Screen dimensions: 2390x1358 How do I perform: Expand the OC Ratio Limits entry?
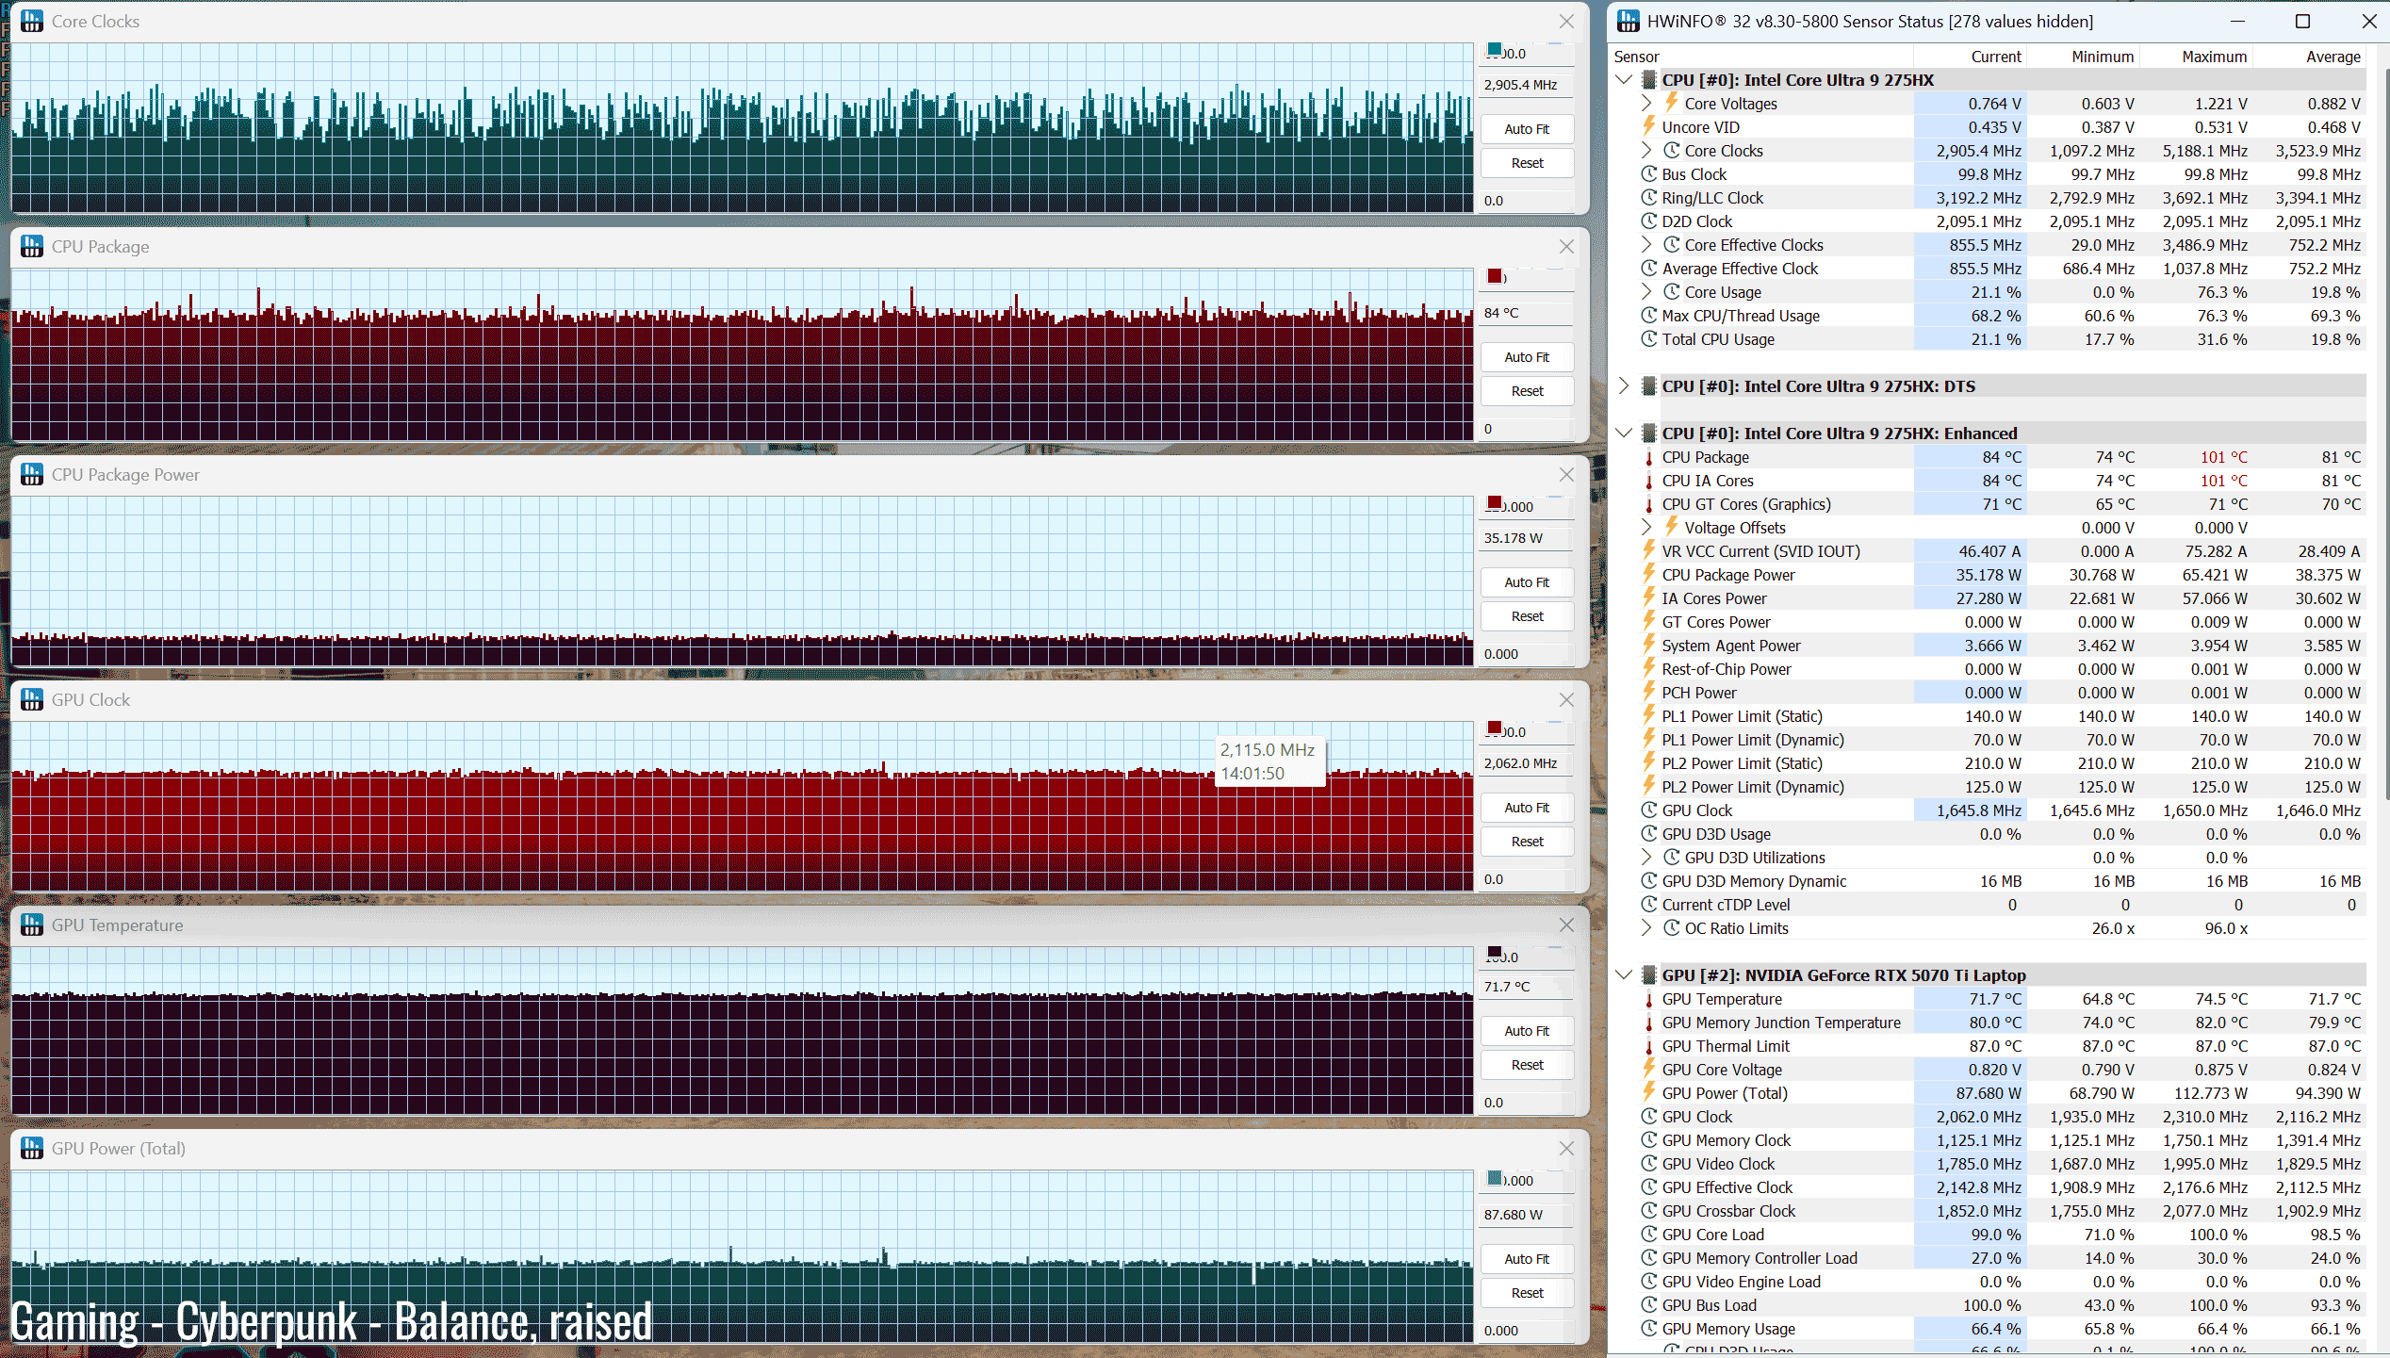[x=1646, y=928]
